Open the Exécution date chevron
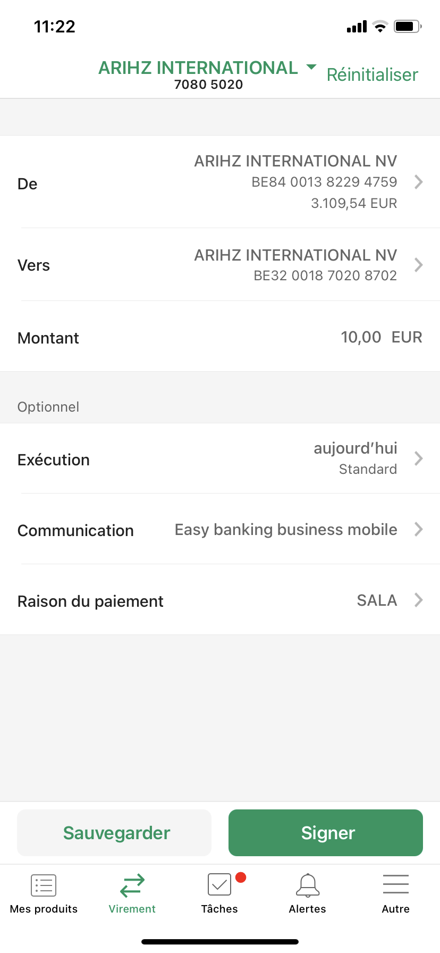Viewport: 440px width, 953px height. click(x=419, y=458)
